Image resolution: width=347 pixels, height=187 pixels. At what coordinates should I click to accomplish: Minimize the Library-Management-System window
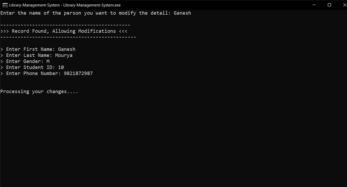coord(314,5)
